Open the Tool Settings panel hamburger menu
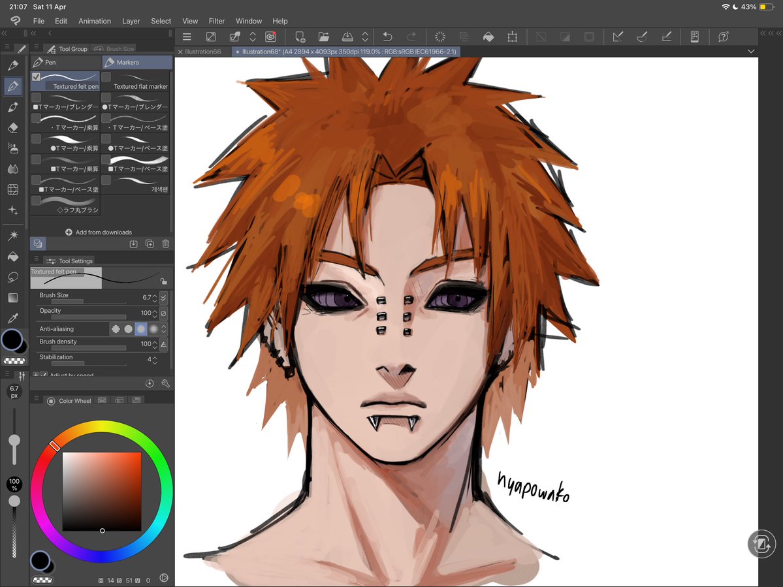This screenshot has width=783, height=587. click(x=36, y=259)
